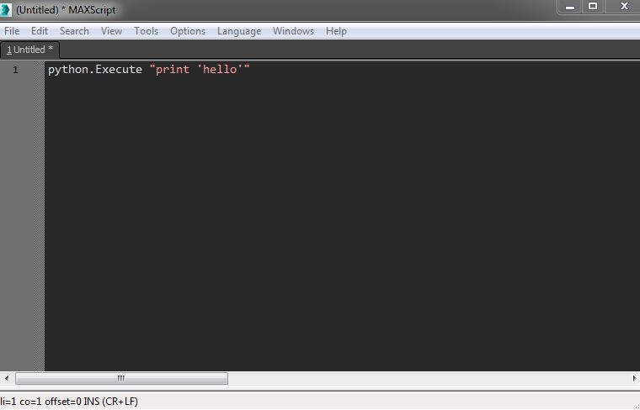Click on 'python.Execute' in the code
The width and height of the screenshot is (640, 410).
[95, 69]
